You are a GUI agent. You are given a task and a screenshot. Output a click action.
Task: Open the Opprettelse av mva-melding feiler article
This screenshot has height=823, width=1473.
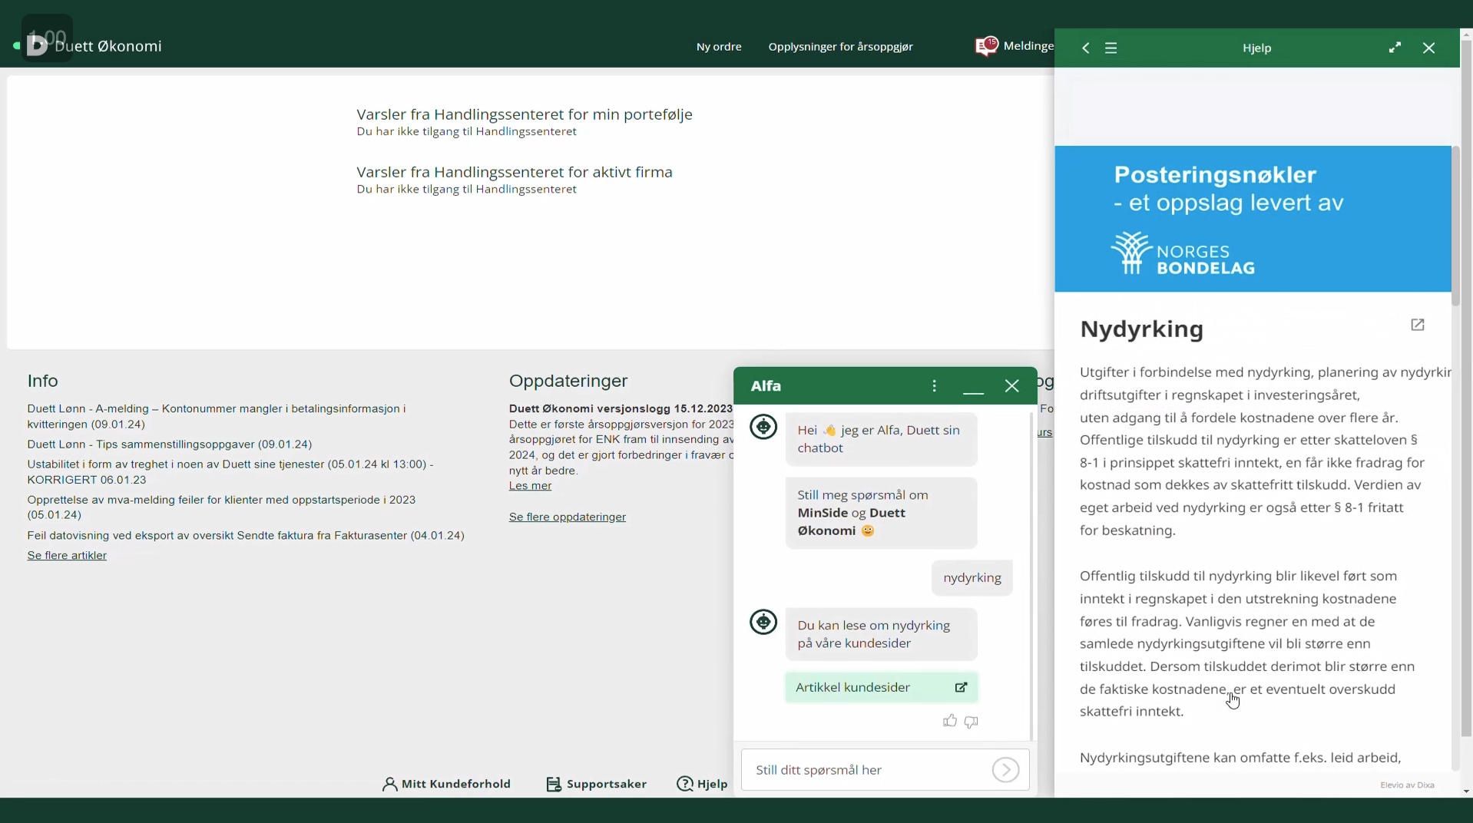(221, 507)
